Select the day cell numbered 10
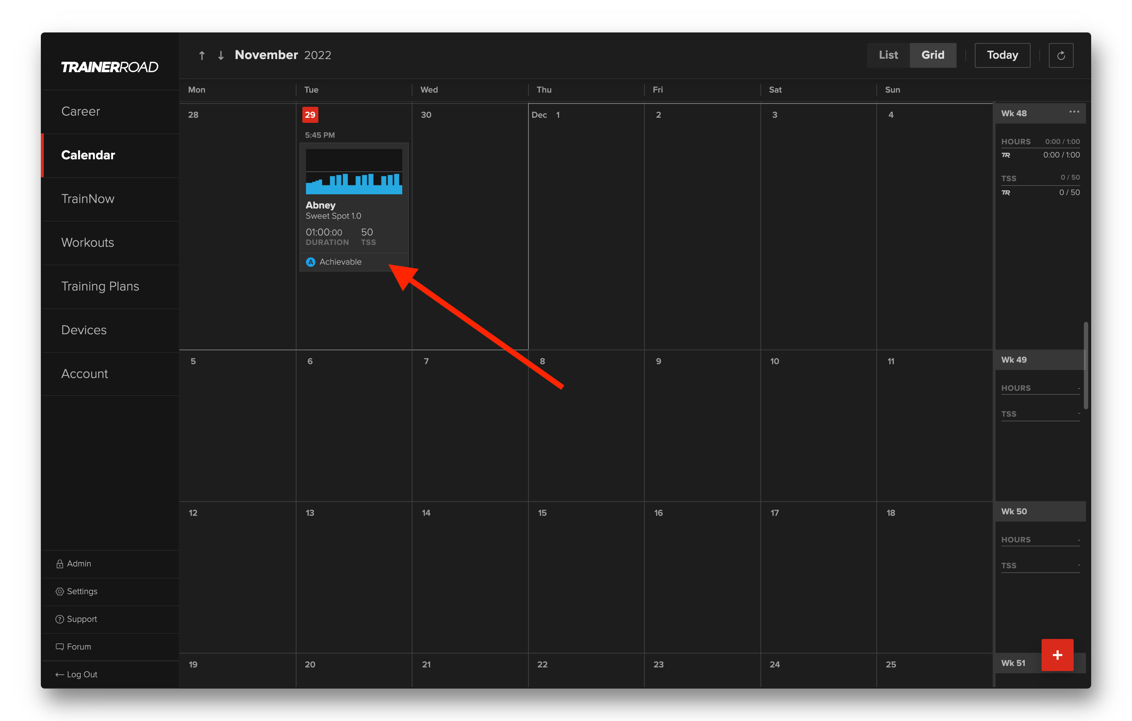The height and width of the screenshot is (721, 1132). pyautogui.click(x=818, y=425)
